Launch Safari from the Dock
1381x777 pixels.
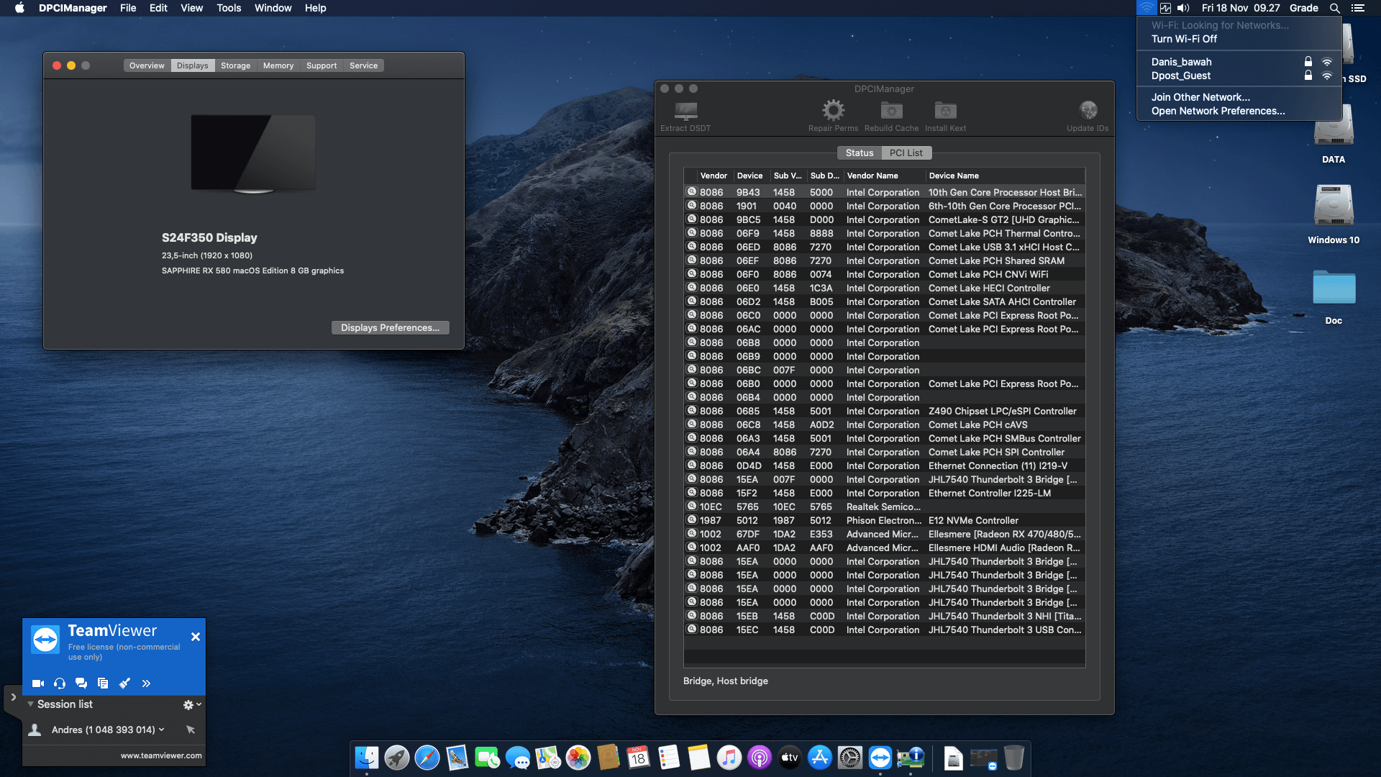(427, 758)
